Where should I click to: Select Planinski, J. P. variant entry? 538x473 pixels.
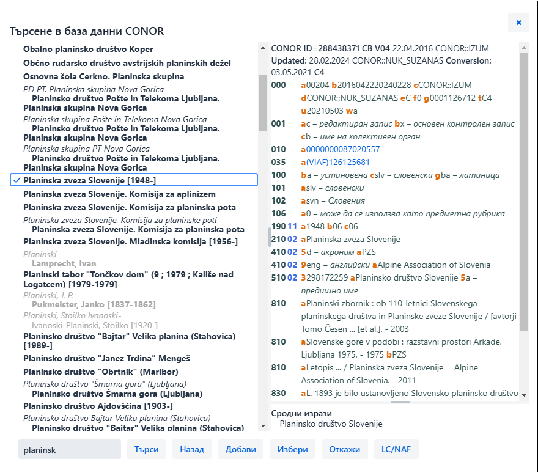(x=48, y=295)
